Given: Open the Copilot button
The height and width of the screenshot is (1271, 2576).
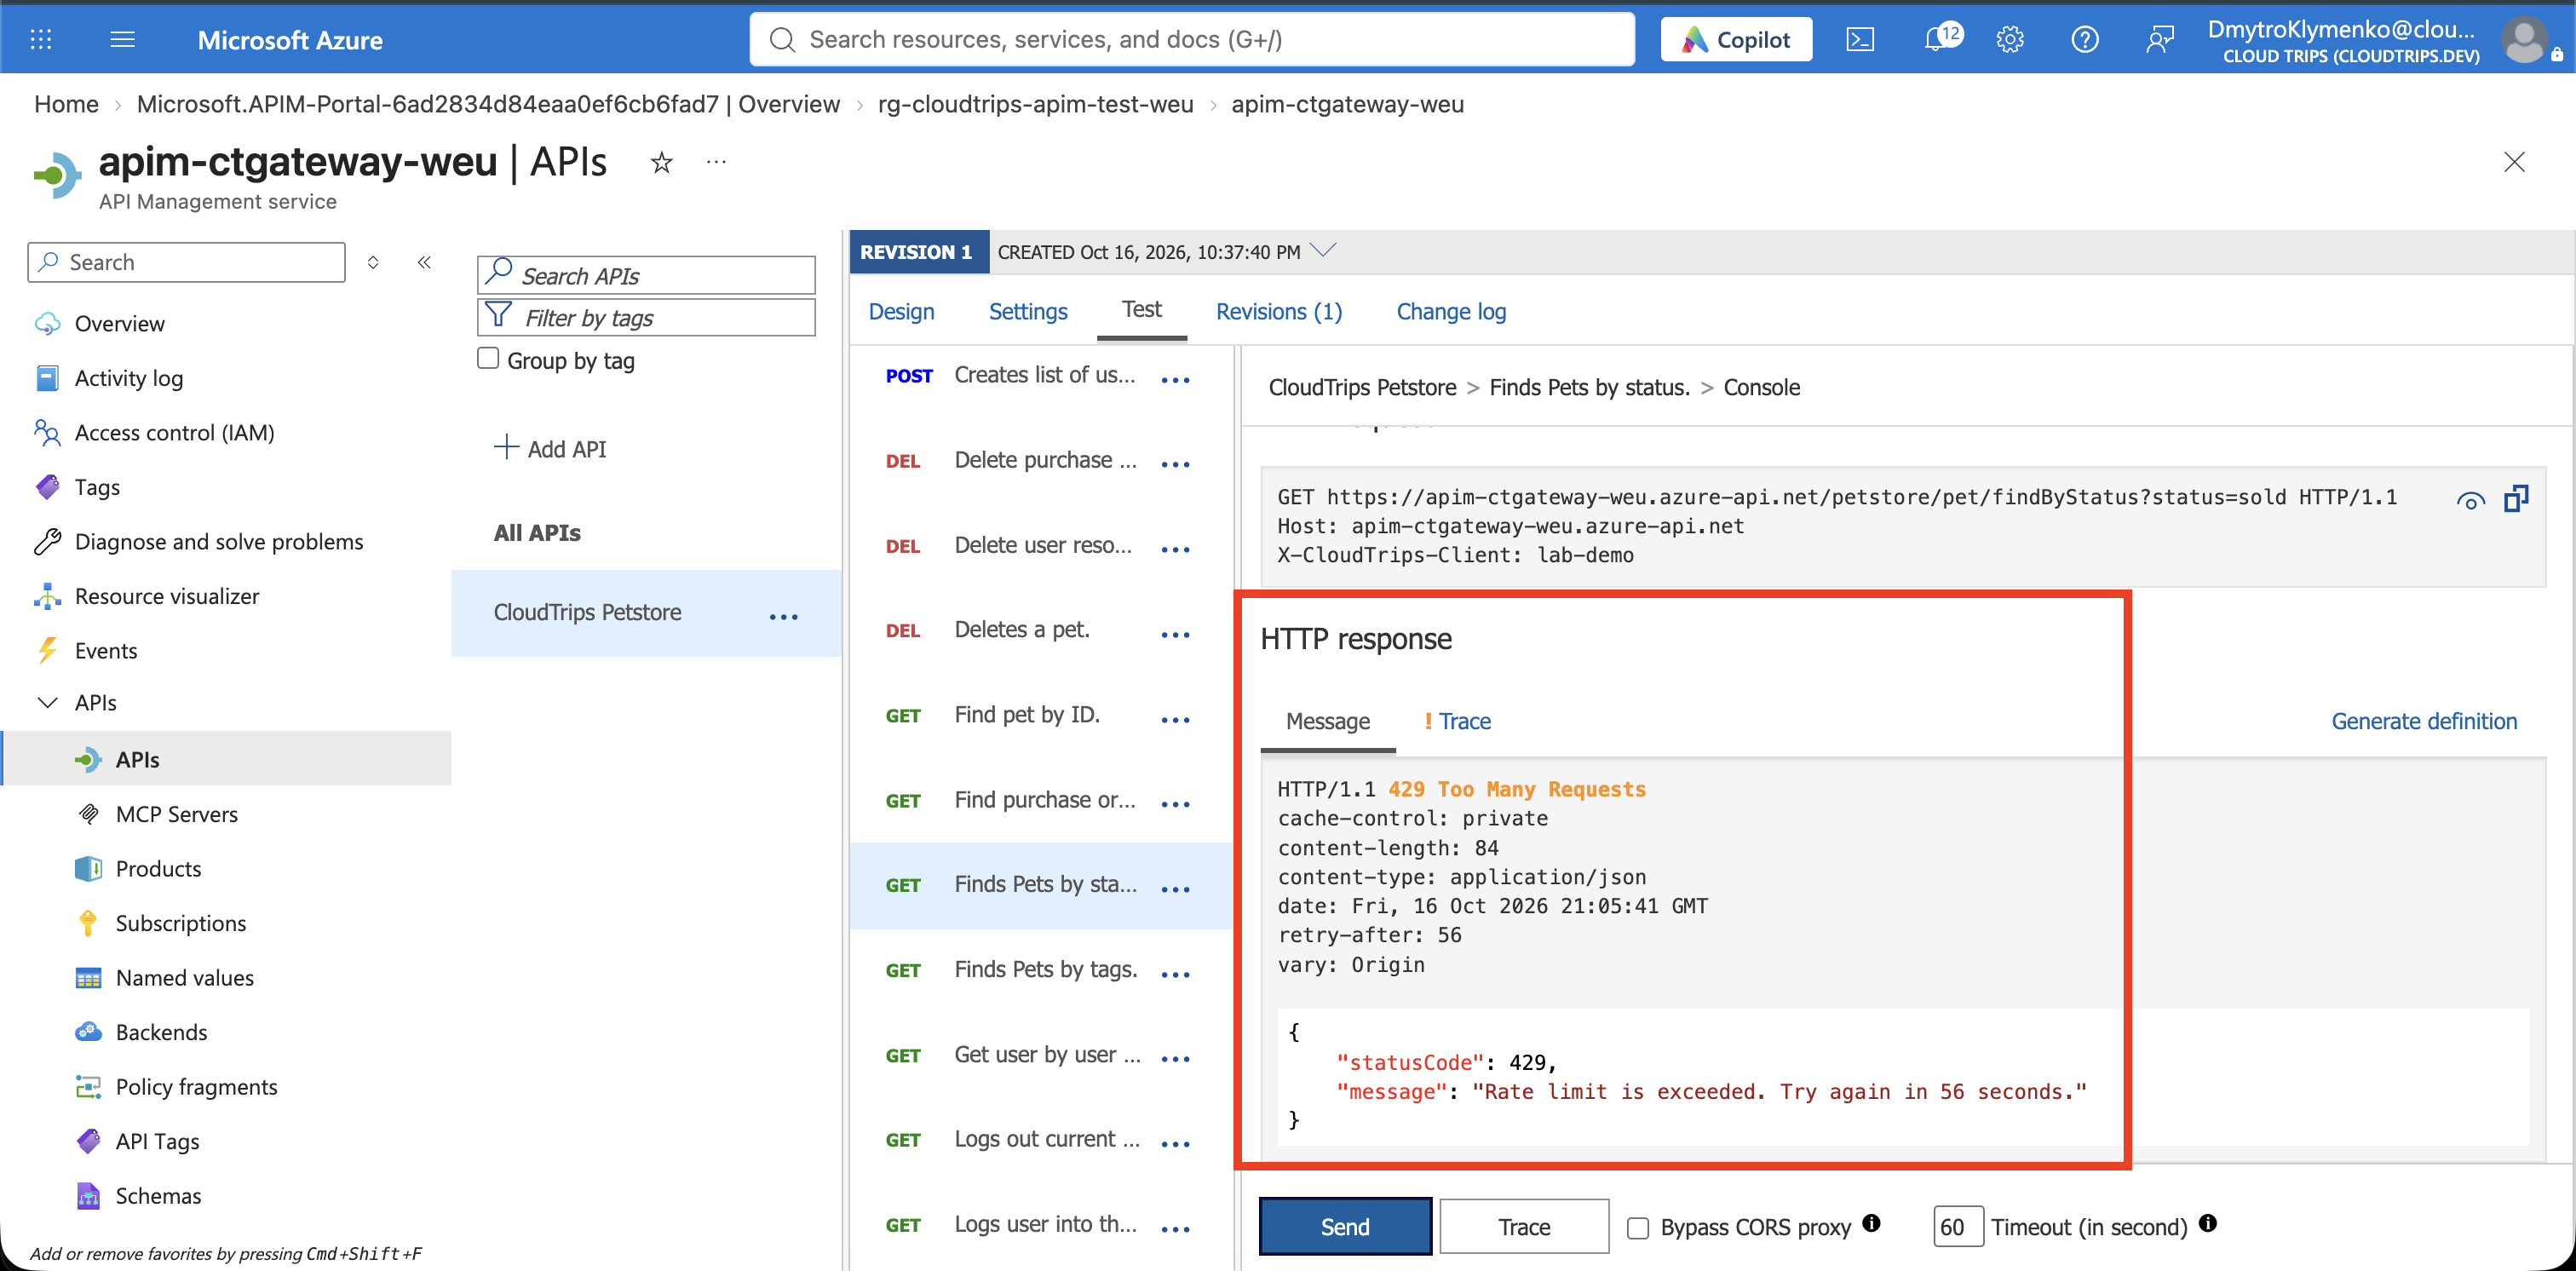Looking at the screenshot, I should (x=1735, y=39).
